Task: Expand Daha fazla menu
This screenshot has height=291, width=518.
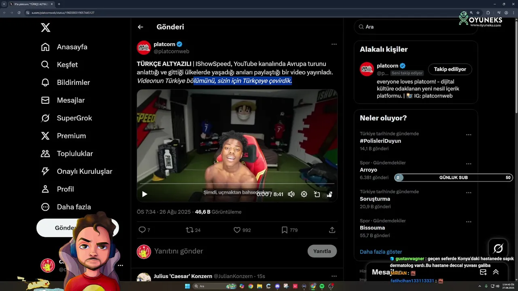Action: 66,207
